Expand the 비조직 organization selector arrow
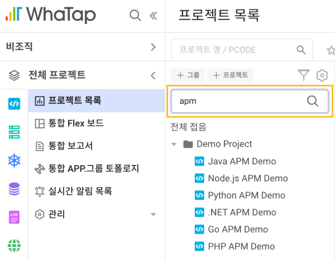This screenshot has width=335, height=261. pyautogui.click(x=153, y=47)
